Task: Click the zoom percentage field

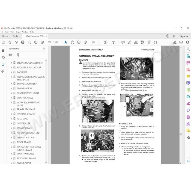Action: pos(93,42)
